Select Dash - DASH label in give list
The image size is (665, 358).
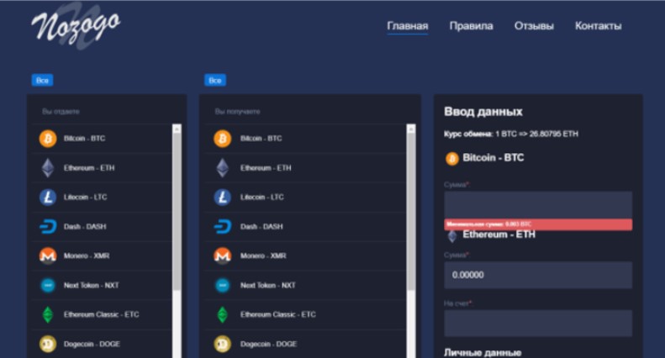[x=85, y=227]
